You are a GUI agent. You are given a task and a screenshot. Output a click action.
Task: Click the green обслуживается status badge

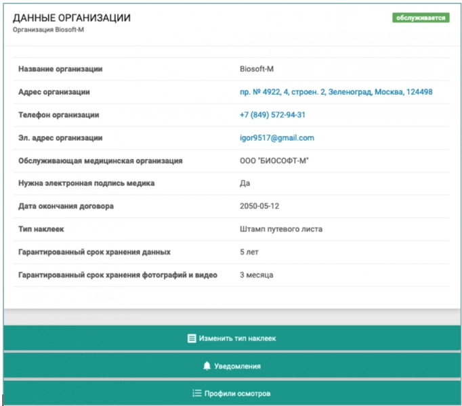tap(421, 18)
